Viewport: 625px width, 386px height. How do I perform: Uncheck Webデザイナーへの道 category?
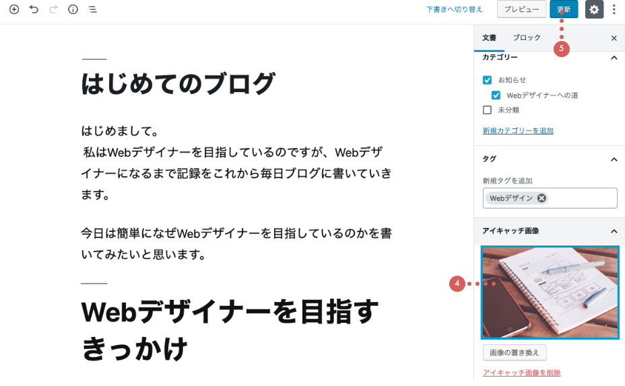(x=496, y=95)
